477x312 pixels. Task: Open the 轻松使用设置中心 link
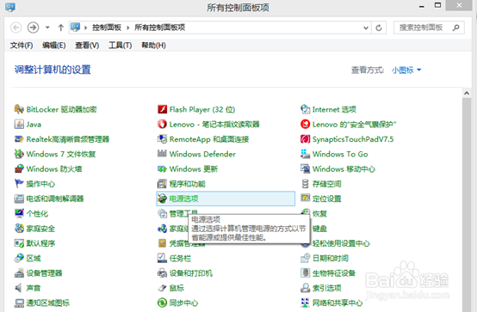tap(341, 243)
